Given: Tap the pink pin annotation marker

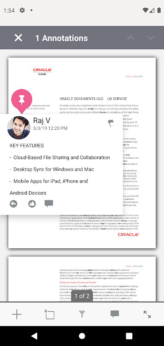Looking at the screenshot, I should coord(22,101).
